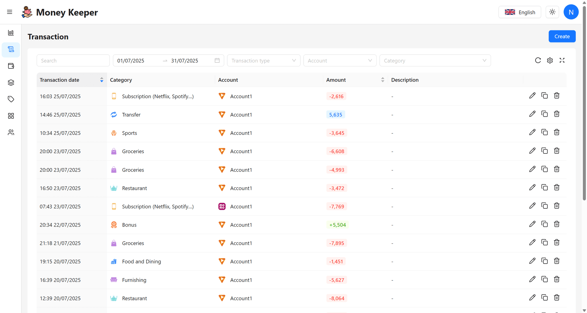Toggle the hamburger sidebar menu
The image size is (587, 313).
point(9,12)
